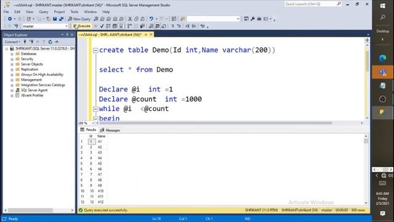Collapse the SHRIKANT server node
The height and width of the screenshot is (222, 394).
point(7,49)
